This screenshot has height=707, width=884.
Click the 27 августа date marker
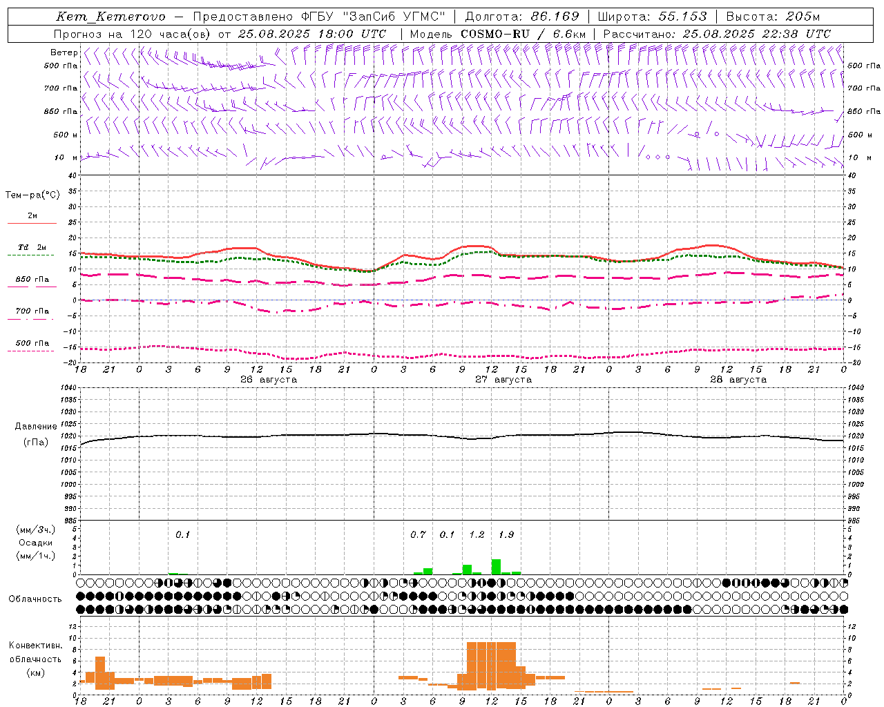point(503,380)
